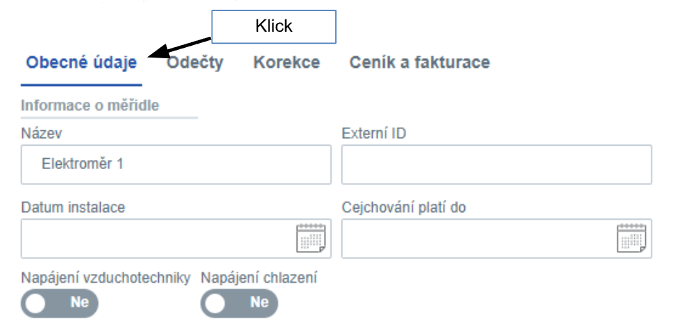Focus the Externí ID input field
The image size is (687, 330).
click(x=496, y=165)
